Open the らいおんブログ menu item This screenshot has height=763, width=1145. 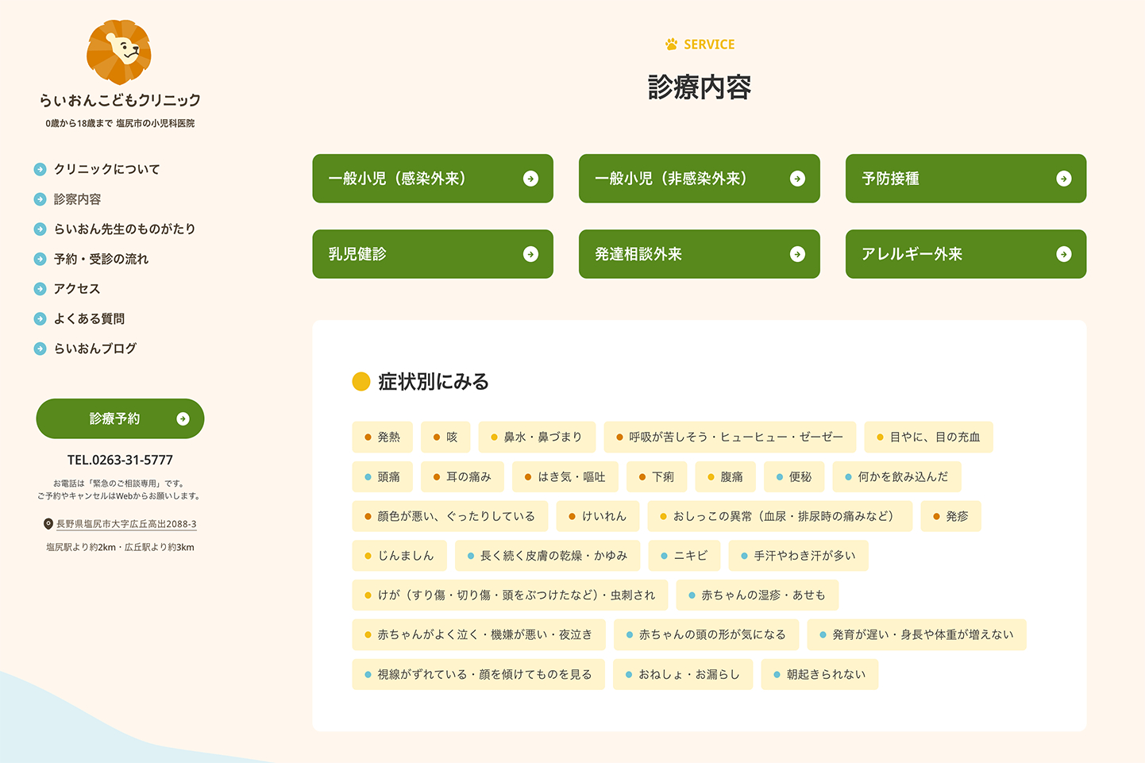[x=94, y=349]
